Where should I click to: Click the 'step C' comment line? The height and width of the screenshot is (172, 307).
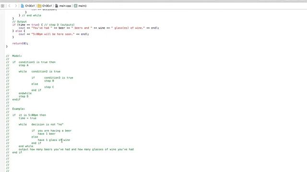tap(49, 87)
